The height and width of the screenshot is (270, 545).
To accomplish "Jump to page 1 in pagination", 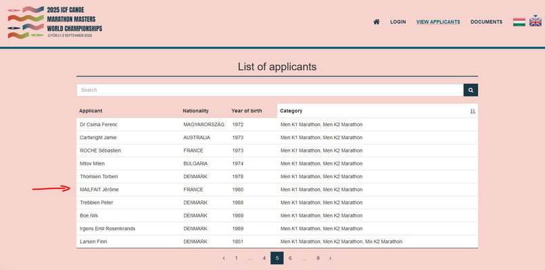I will (236, 258).
